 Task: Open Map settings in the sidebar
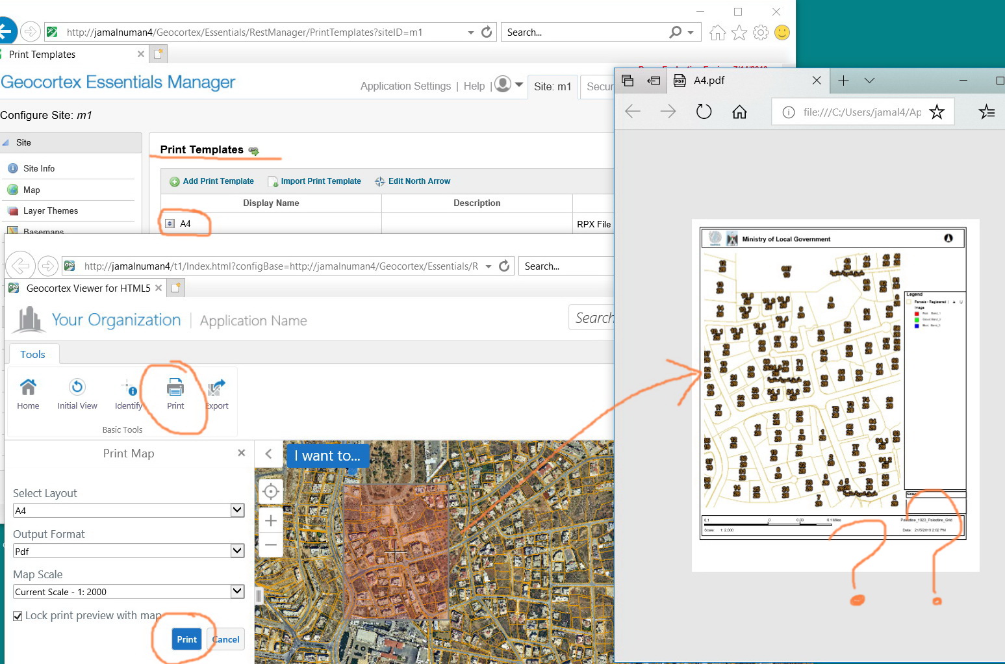point(31,190)
